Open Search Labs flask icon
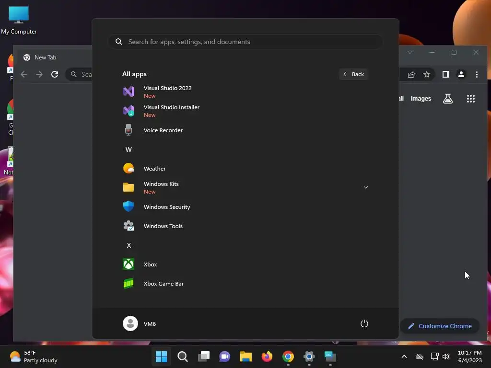 pos(448,99)
